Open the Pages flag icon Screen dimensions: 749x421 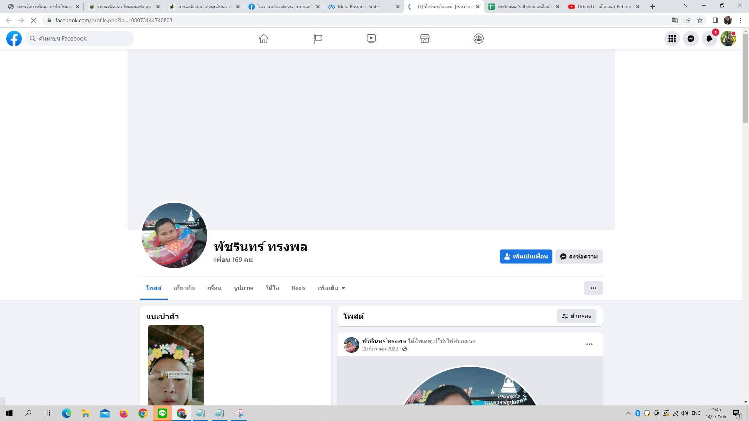(x=318, y=39)
